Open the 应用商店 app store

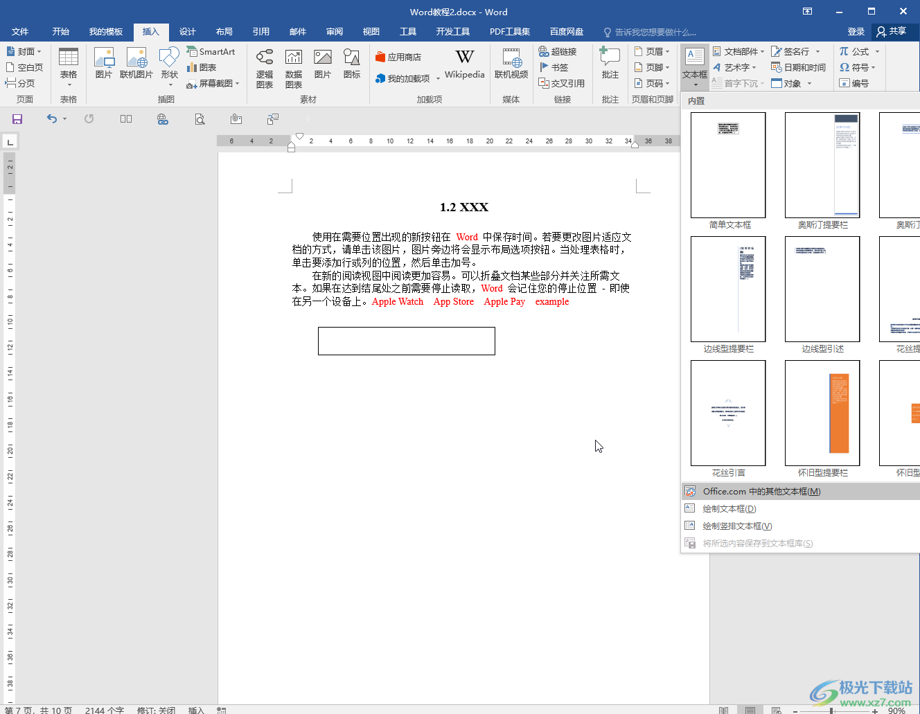point(398,57)
